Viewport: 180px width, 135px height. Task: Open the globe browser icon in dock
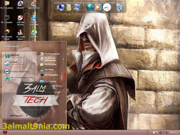90,7
